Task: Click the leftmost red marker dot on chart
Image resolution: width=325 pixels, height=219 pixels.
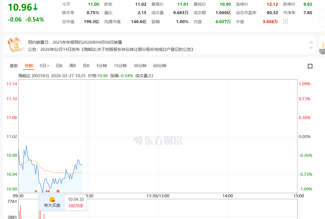Action: pyautogui.click(x=36, y=191)
